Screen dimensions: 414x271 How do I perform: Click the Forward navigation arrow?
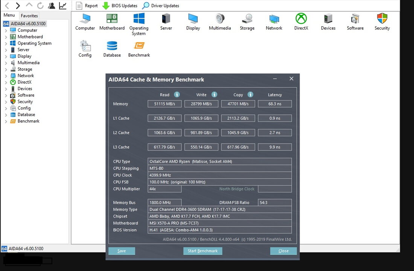pyautogui.click(x=18, y=6)
